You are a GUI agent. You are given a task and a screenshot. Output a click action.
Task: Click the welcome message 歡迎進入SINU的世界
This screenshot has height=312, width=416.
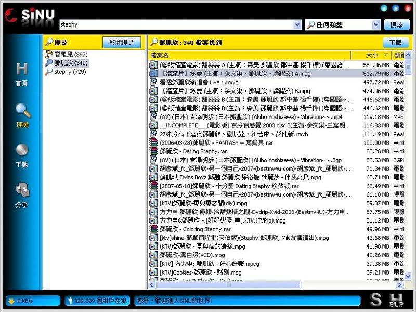tap(174, 301)
